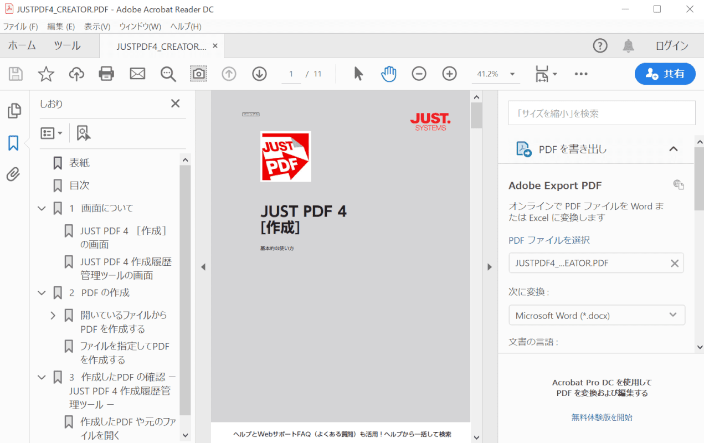
Task: Zoom out with the minus button
Action: [419, 74]
